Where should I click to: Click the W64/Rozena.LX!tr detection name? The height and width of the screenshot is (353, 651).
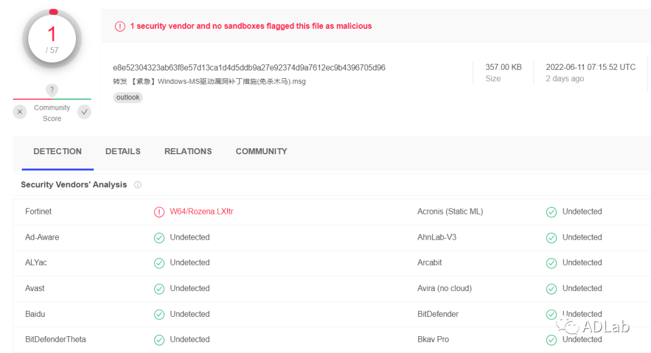click(201, 212)
